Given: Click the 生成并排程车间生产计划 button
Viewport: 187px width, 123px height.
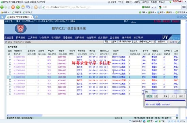Looking at the screenshot, I should 144,42.
